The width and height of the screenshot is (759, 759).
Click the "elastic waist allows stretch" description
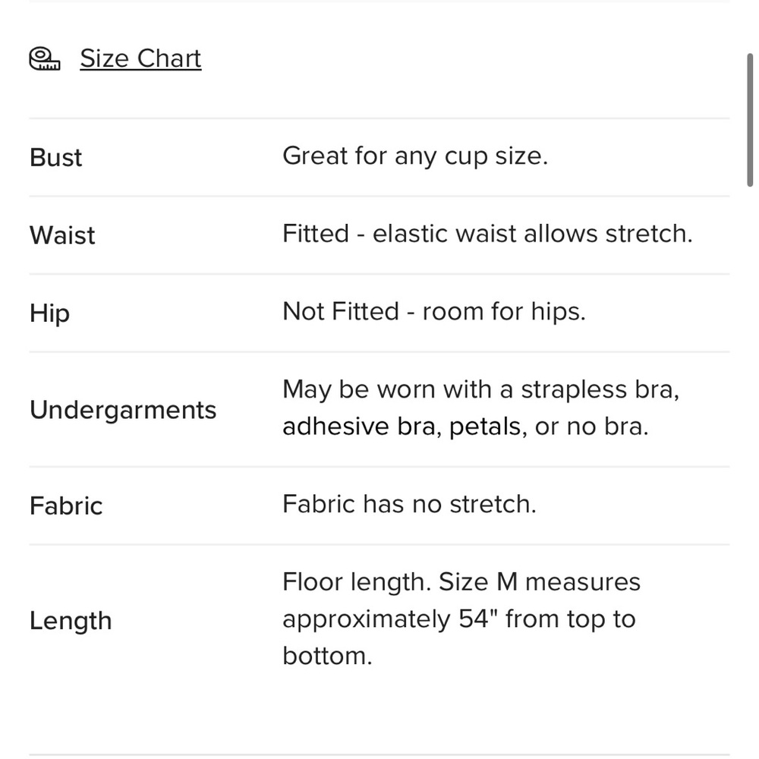point(532,234)
